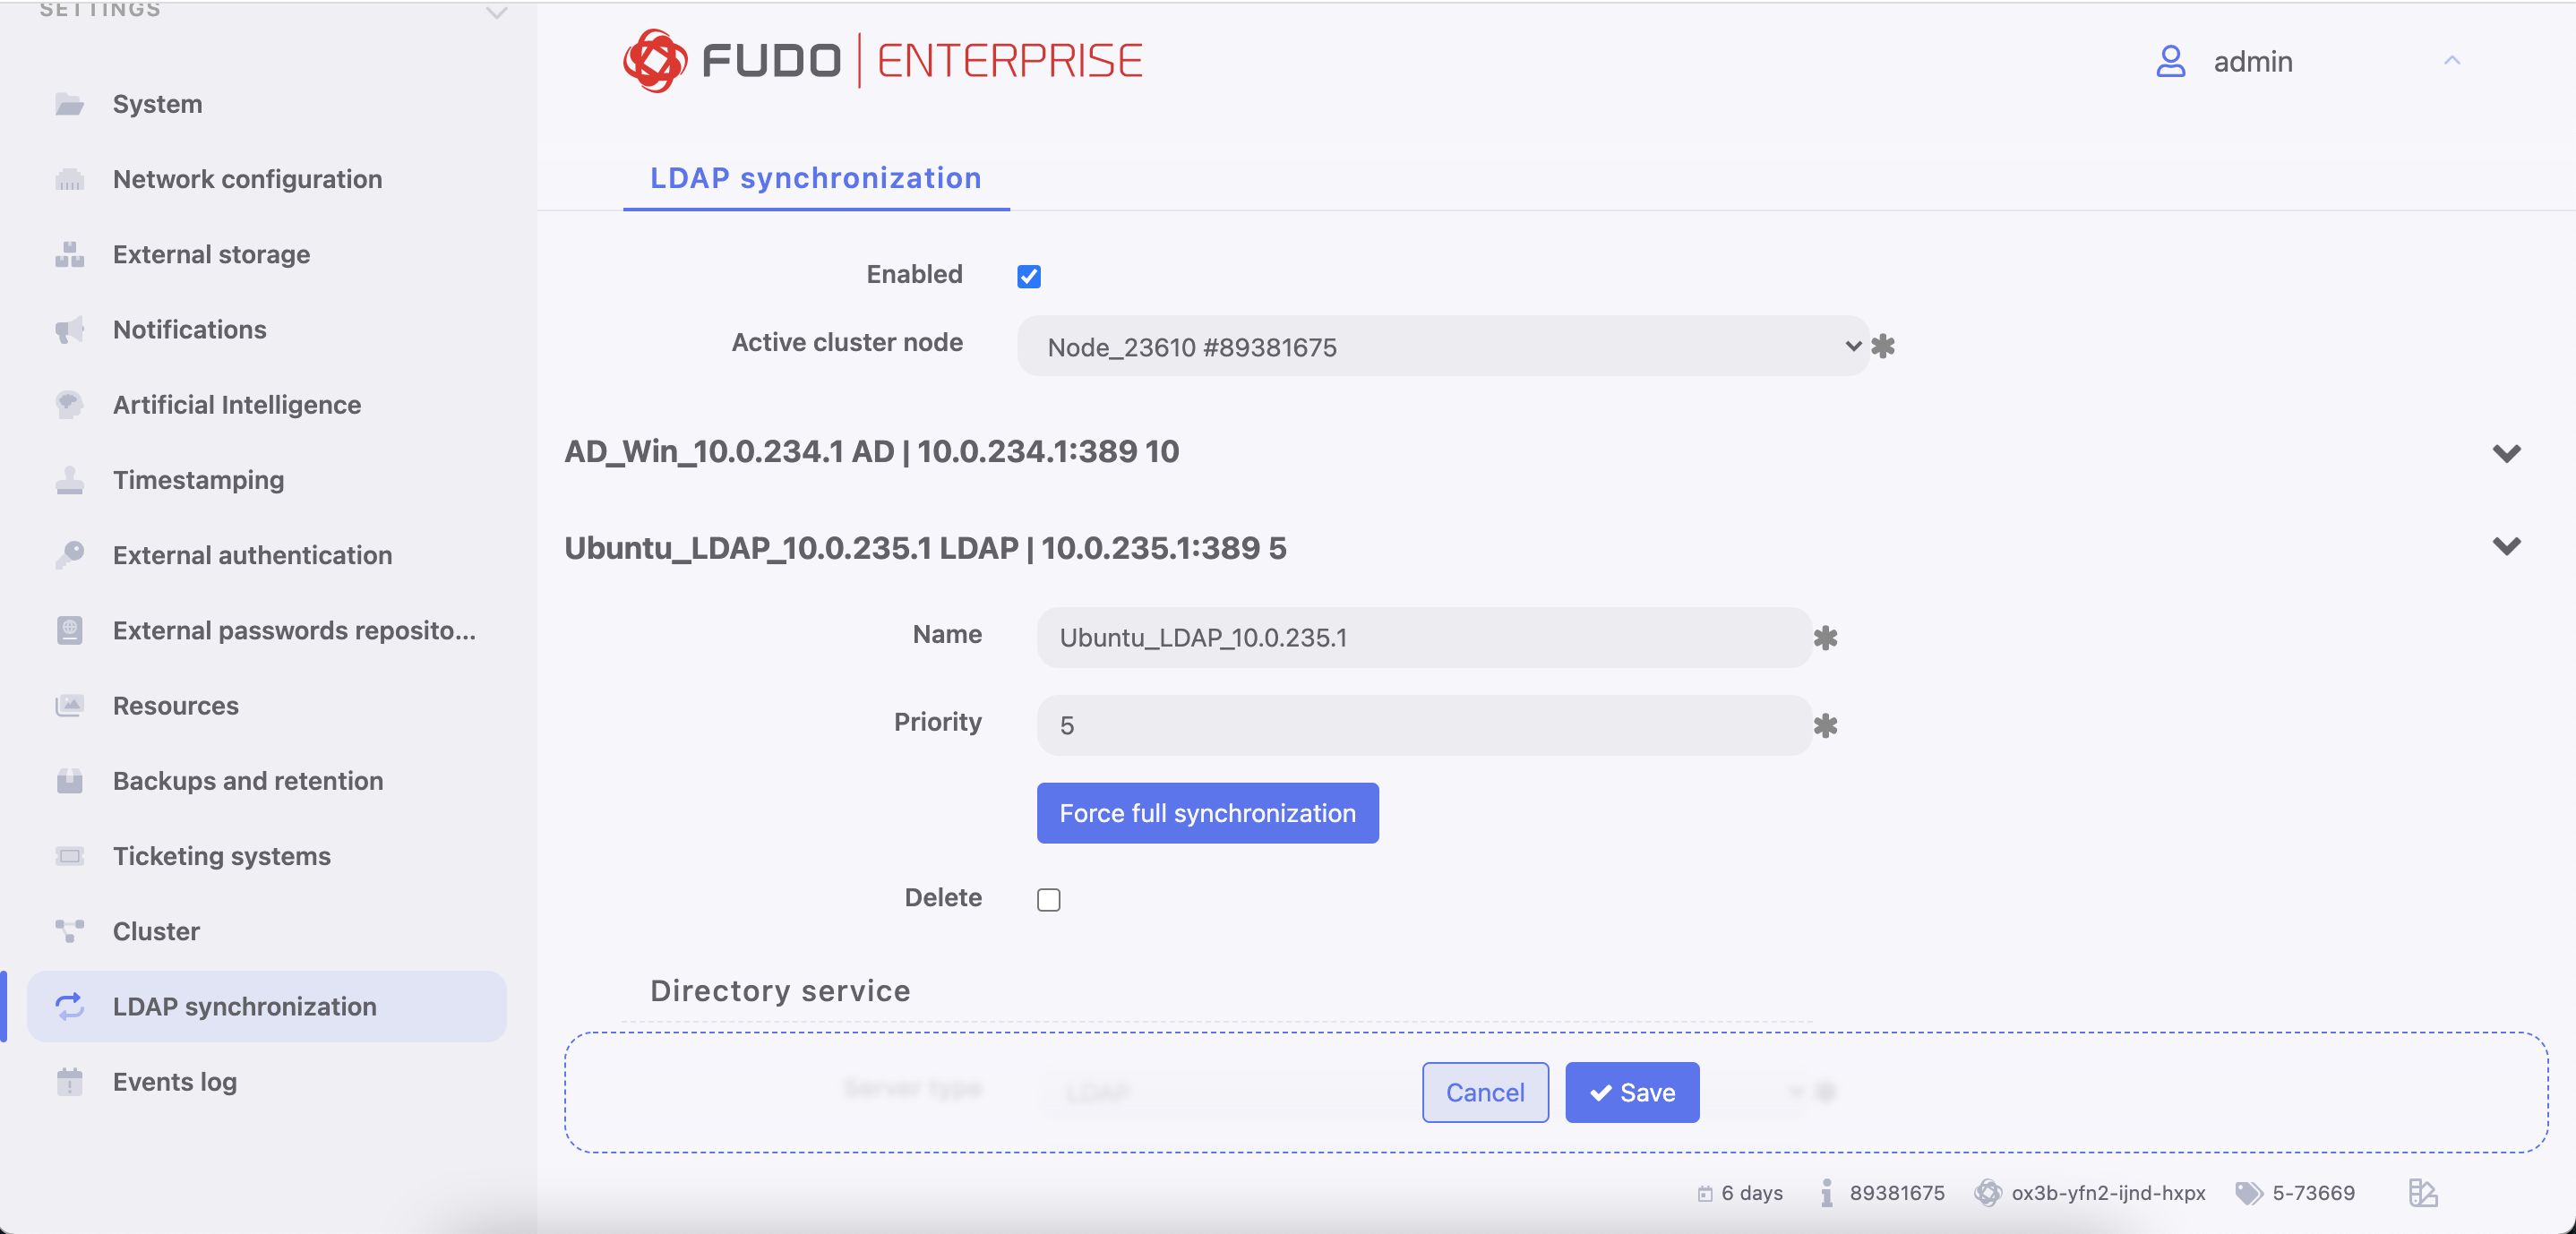Check the Delete checkbox

1048,899
